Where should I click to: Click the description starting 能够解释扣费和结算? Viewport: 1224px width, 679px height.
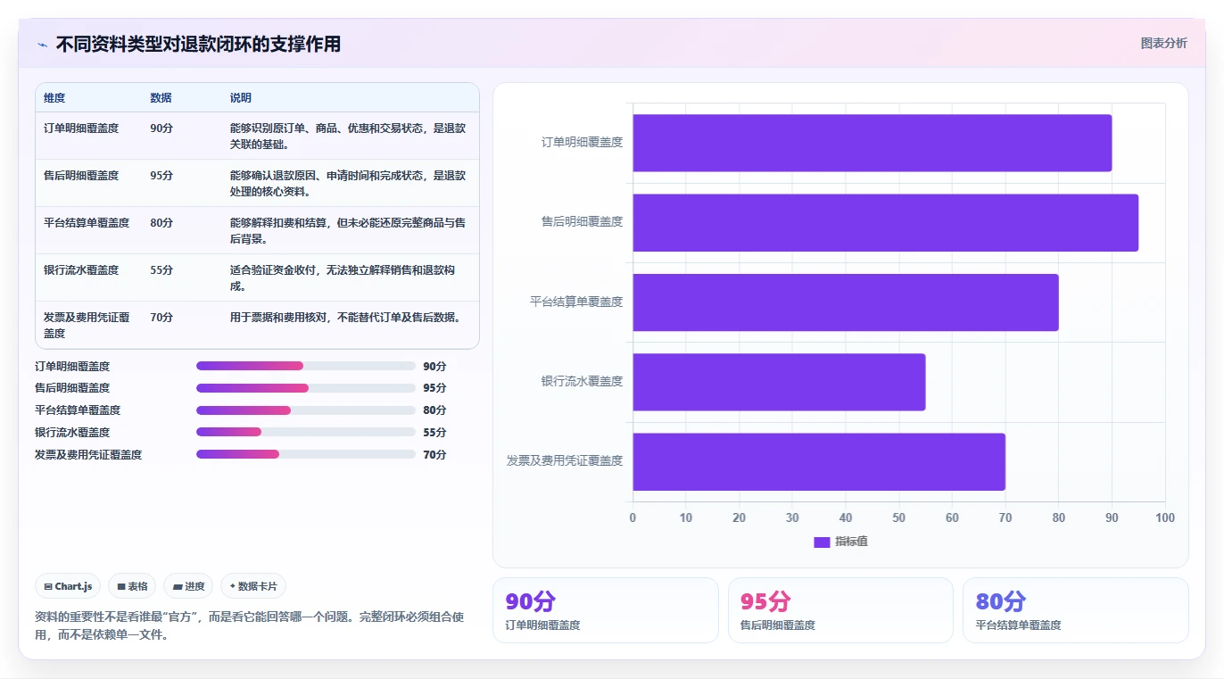pos(348,231)
